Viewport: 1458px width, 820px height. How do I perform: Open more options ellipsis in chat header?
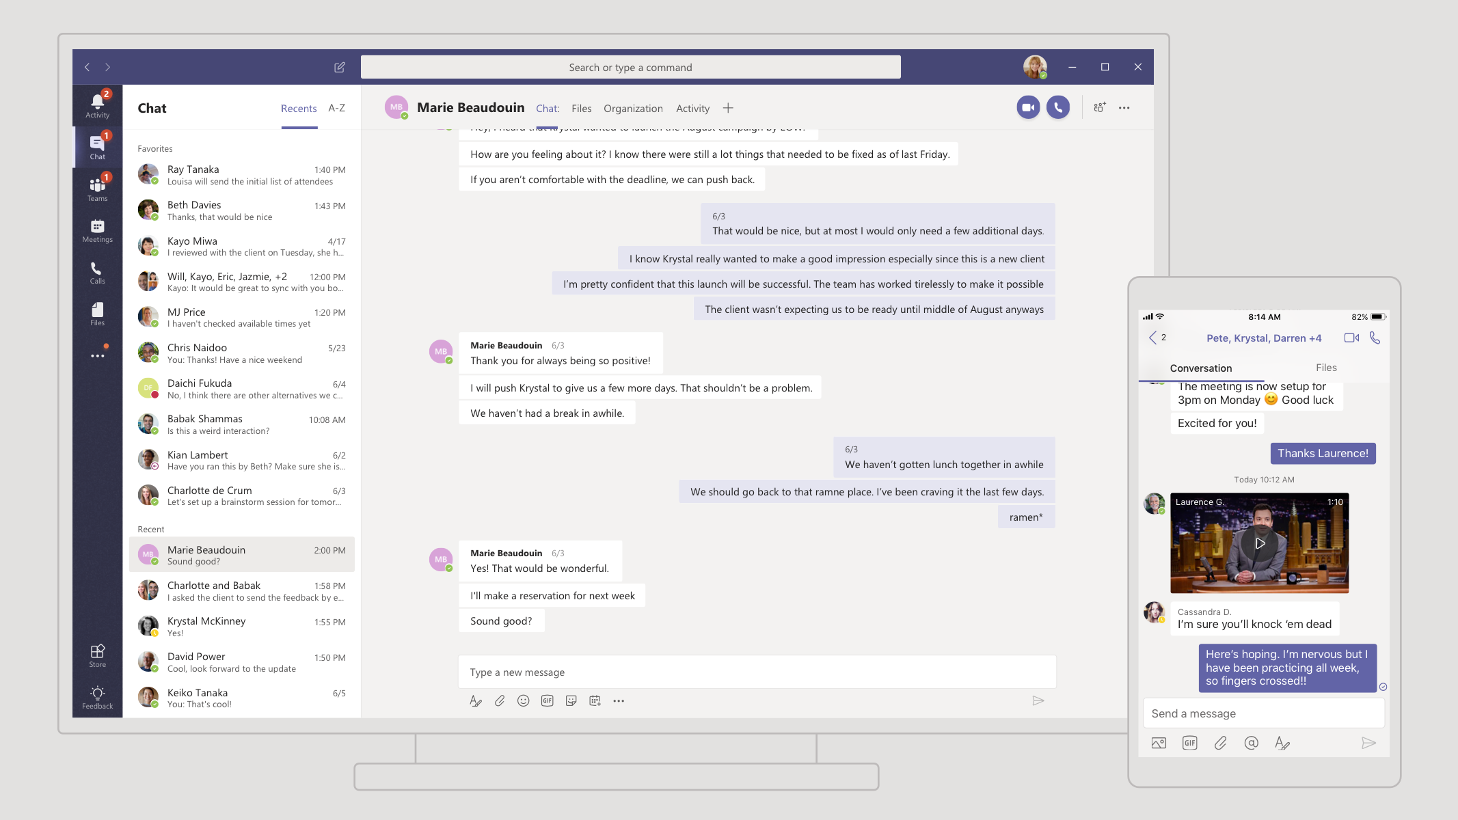(1124, 108)
